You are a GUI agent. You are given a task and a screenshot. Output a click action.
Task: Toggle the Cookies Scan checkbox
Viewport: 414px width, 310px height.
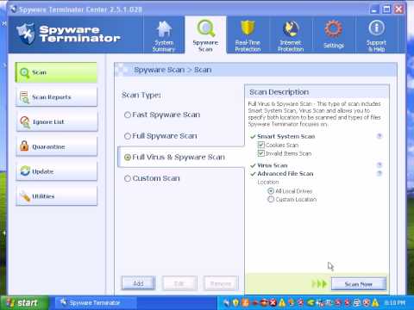click(261, 145)
